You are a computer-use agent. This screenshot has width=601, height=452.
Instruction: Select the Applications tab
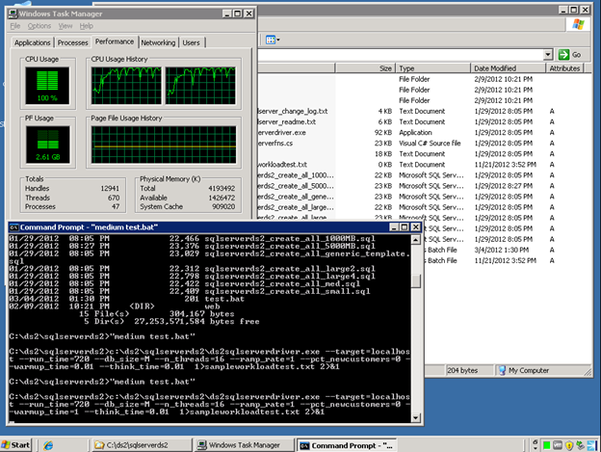[33, 43]
